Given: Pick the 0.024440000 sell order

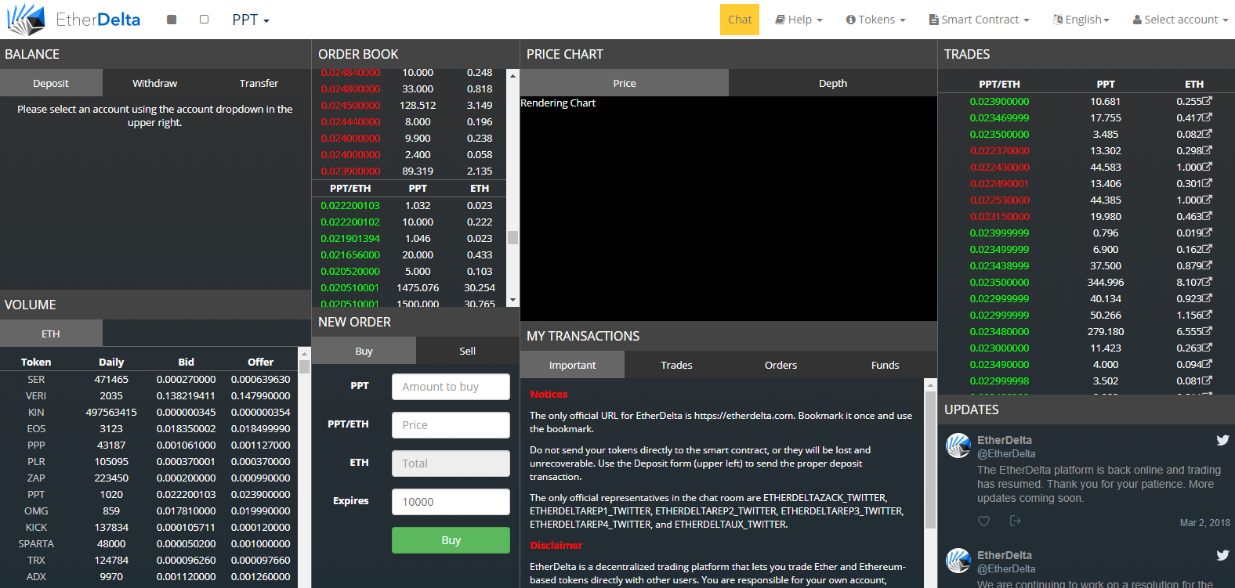Looking at the screenshot, I should (409, 121).
